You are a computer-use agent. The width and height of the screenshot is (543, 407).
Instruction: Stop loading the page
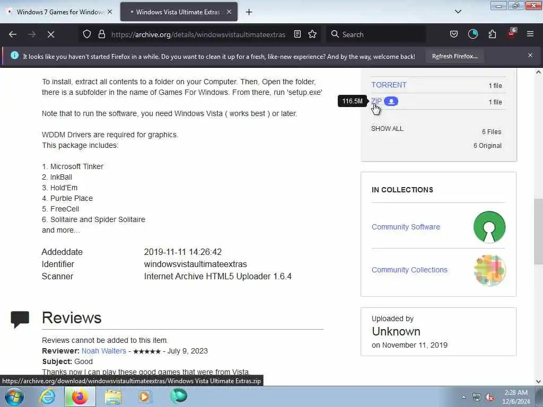pos(50,34)
